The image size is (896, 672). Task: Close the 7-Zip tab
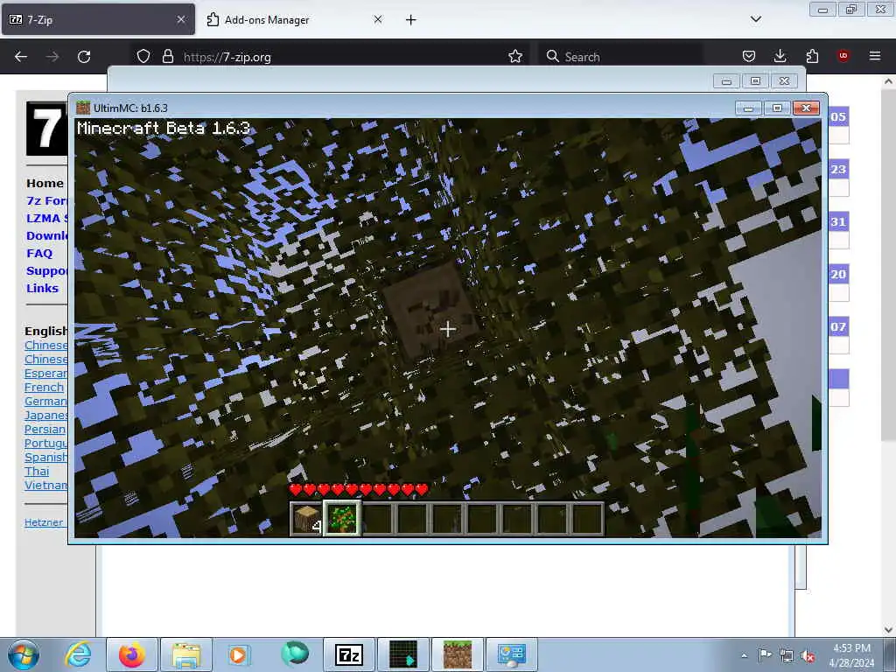(181, 19)
